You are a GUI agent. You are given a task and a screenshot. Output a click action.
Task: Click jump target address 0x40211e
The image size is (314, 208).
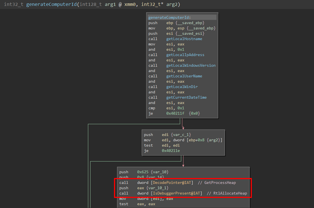pos(171,151)
